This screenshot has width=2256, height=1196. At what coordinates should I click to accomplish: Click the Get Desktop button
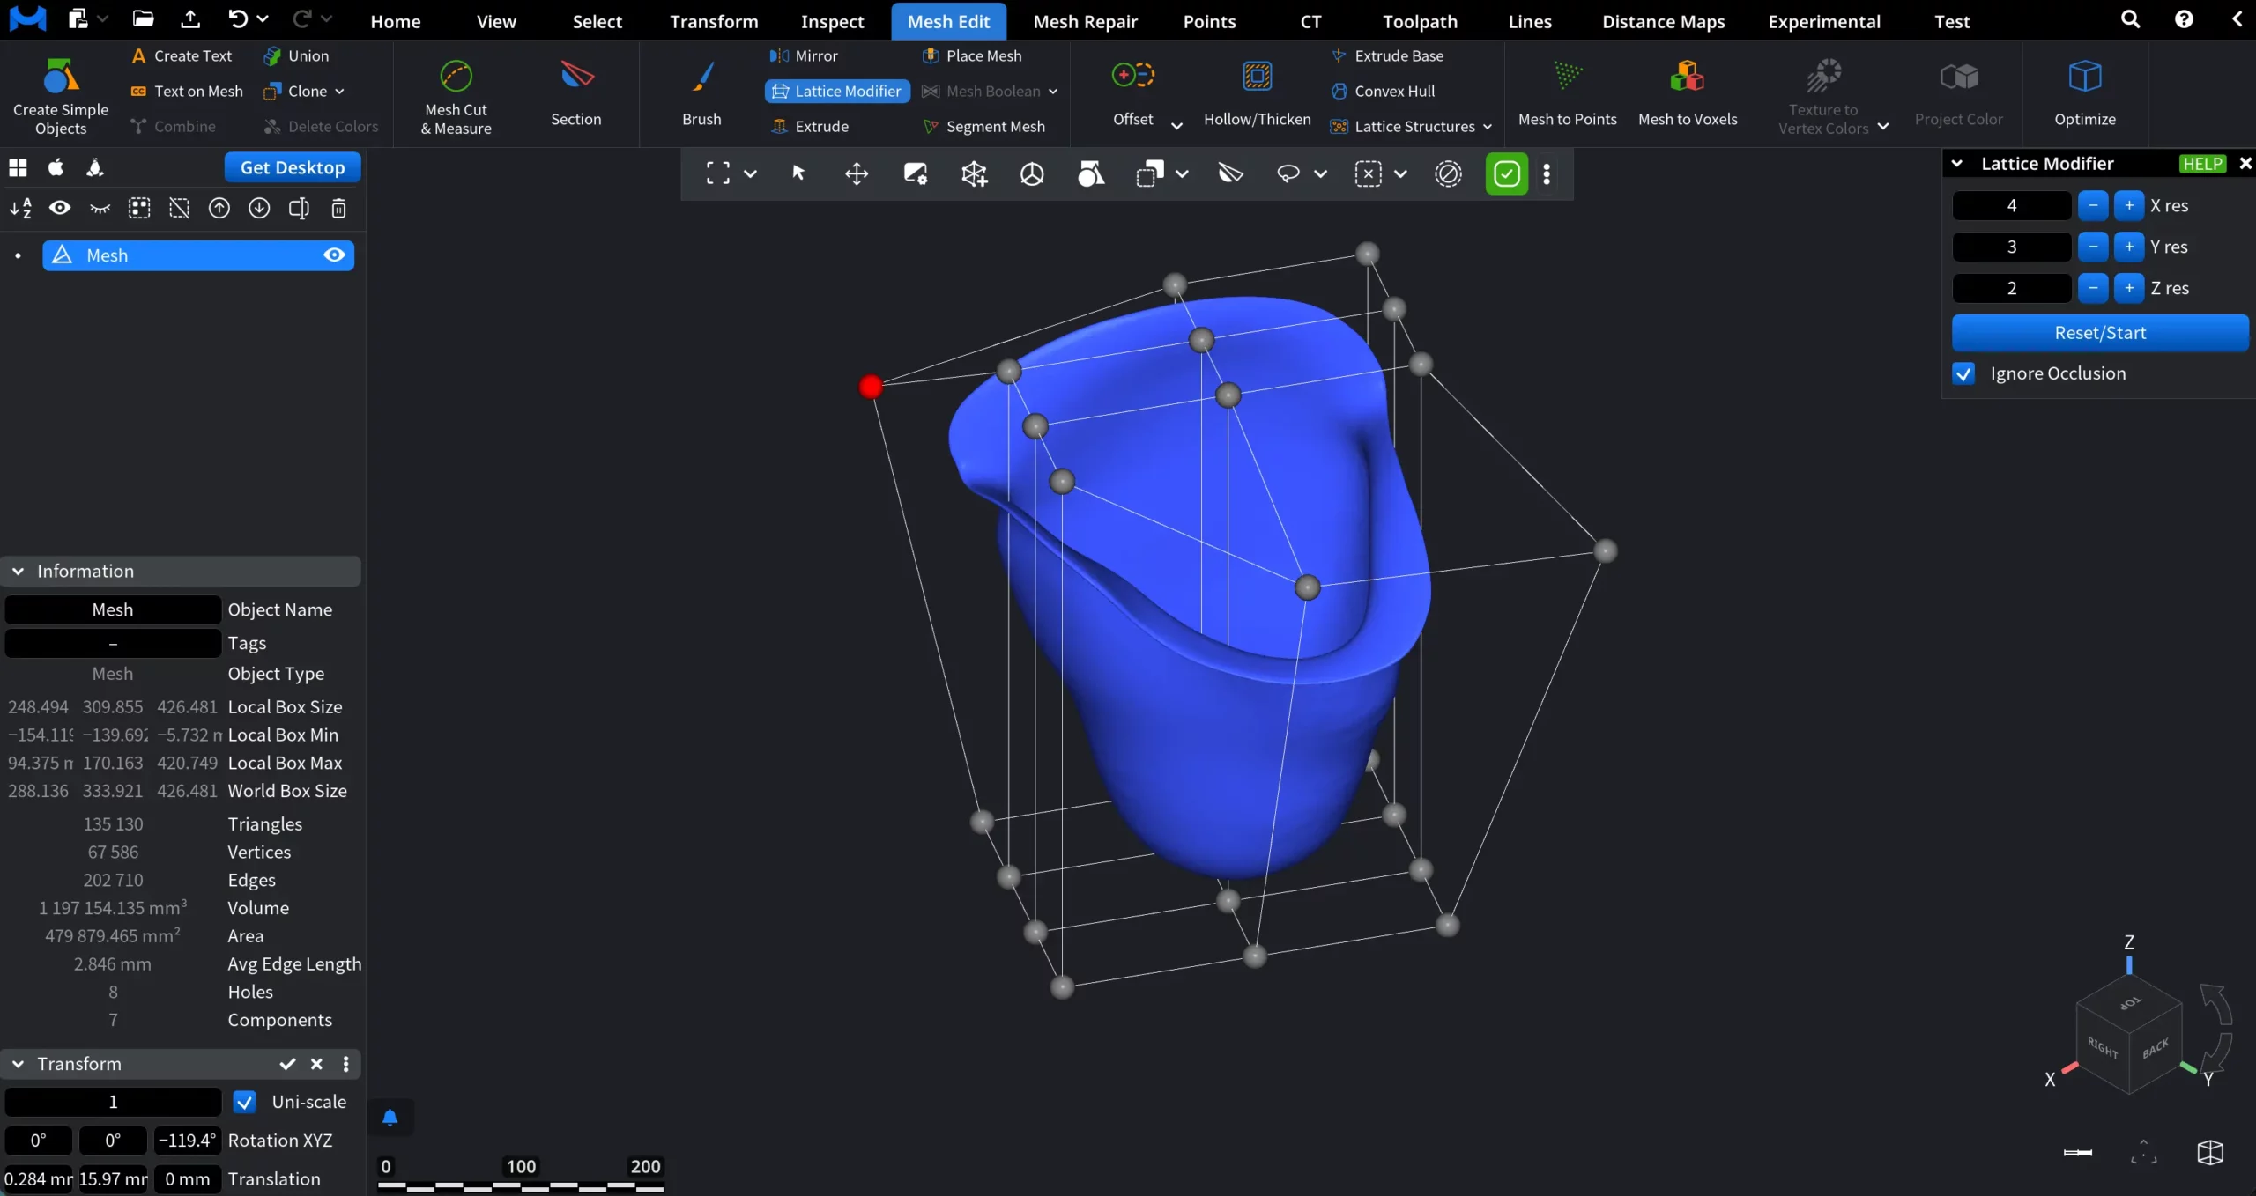291,166
